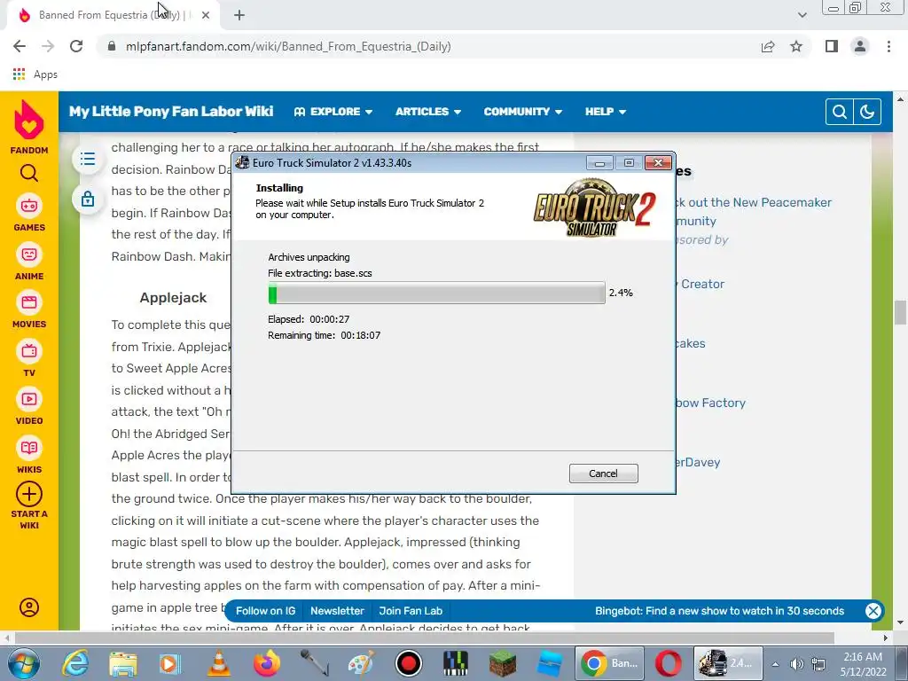
Task: Open the Minecraft grass block taskbar icon
Action: [x=502, y=663]
